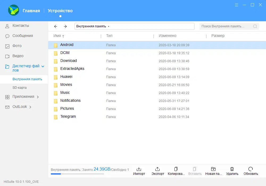Viewport: 266px width, 186px height.
Task: Click the search magnifier icon
Action: click(255, 26)
